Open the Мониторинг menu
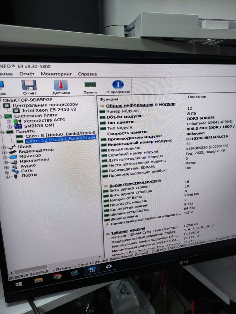 (56, 74)
